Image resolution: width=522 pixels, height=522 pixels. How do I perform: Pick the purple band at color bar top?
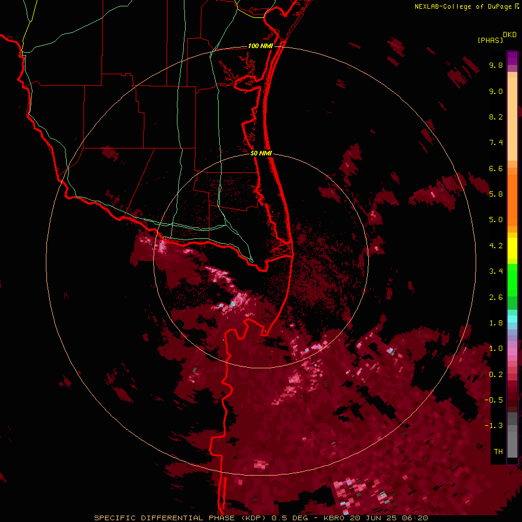(x=512, y=58)
